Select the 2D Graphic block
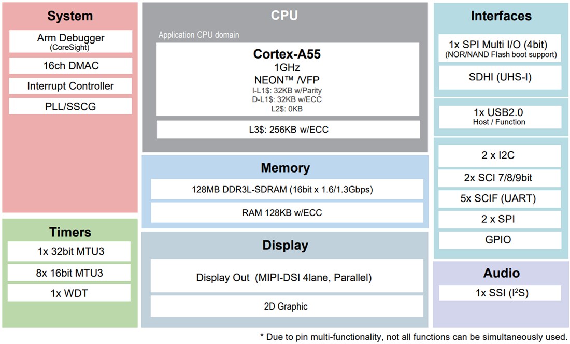The height and width of the screenshot is (344, 570). (286, 306)
